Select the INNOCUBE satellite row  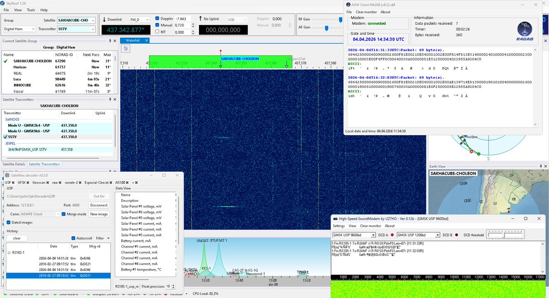tap(59, 85)
